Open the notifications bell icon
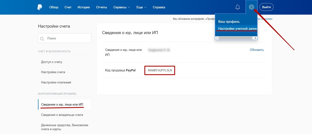Screen dimensions: 312x134 [237, 7]
